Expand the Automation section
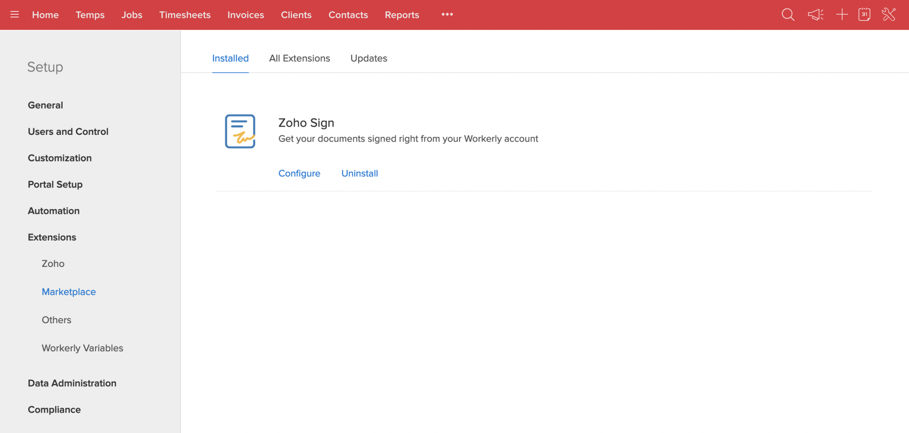The image size is (909, 433). click(54, 211)
